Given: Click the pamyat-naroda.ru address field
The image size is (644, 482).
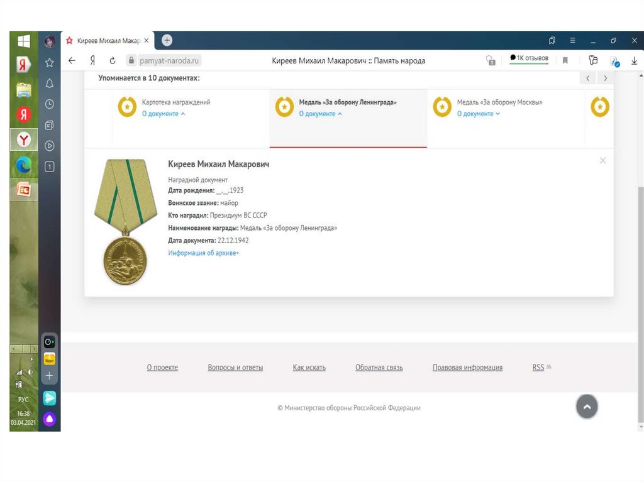Looking at the screenshot, I should pos(169,61).
